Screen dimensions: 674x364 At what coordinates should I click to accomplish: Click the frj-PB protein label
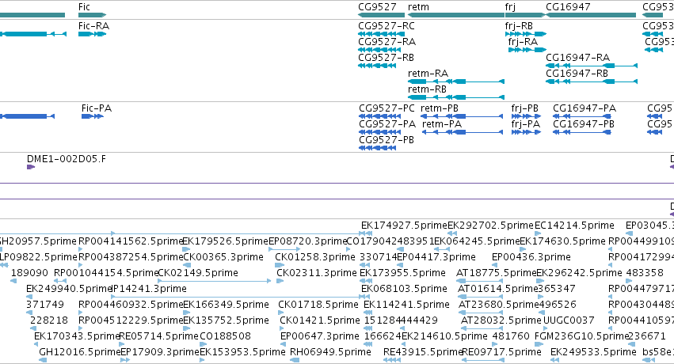[525, 108]
